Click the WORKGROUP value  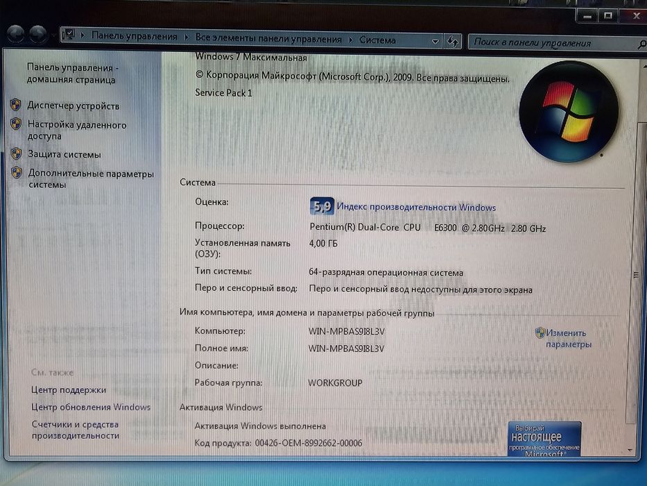point(335,383)
